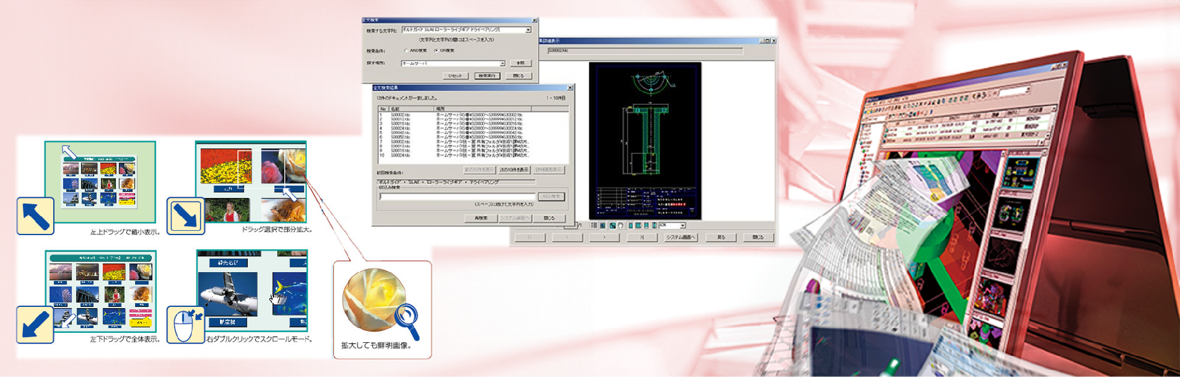Click the 検索実行 button

point(487,76)
